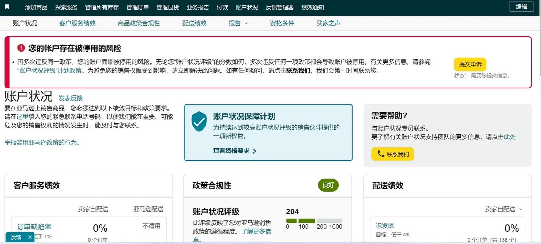
Task: Click the red warning exclamation icon
Action: tap(21, 48)
